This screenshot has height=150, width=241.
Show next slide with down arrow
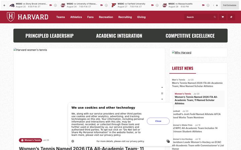pos(162,99)
